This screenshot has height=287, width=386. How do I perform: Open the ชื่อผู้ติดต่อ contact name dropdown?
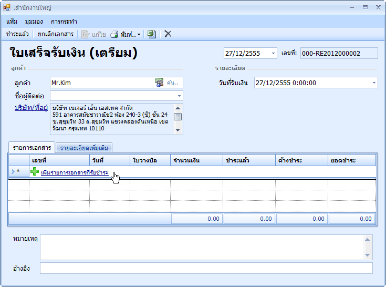tap(179, 96)
